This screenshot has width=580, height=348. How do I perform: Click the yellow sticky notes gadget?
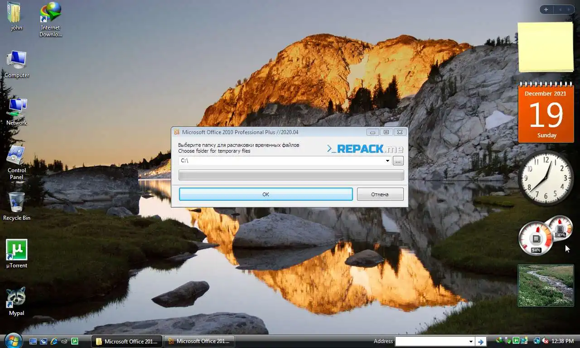click(546, 47)
